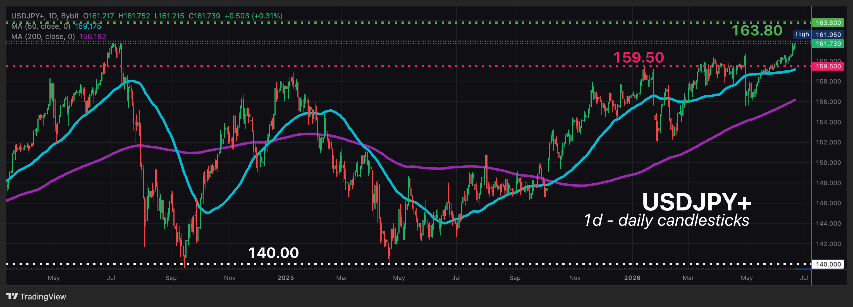Click the 152.000 price scale value

tap(828, 142)
